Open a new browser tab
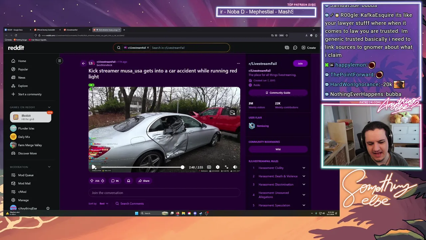Image resolution: width=426 pixels, height=240 pixels. (x=124, y=30)
